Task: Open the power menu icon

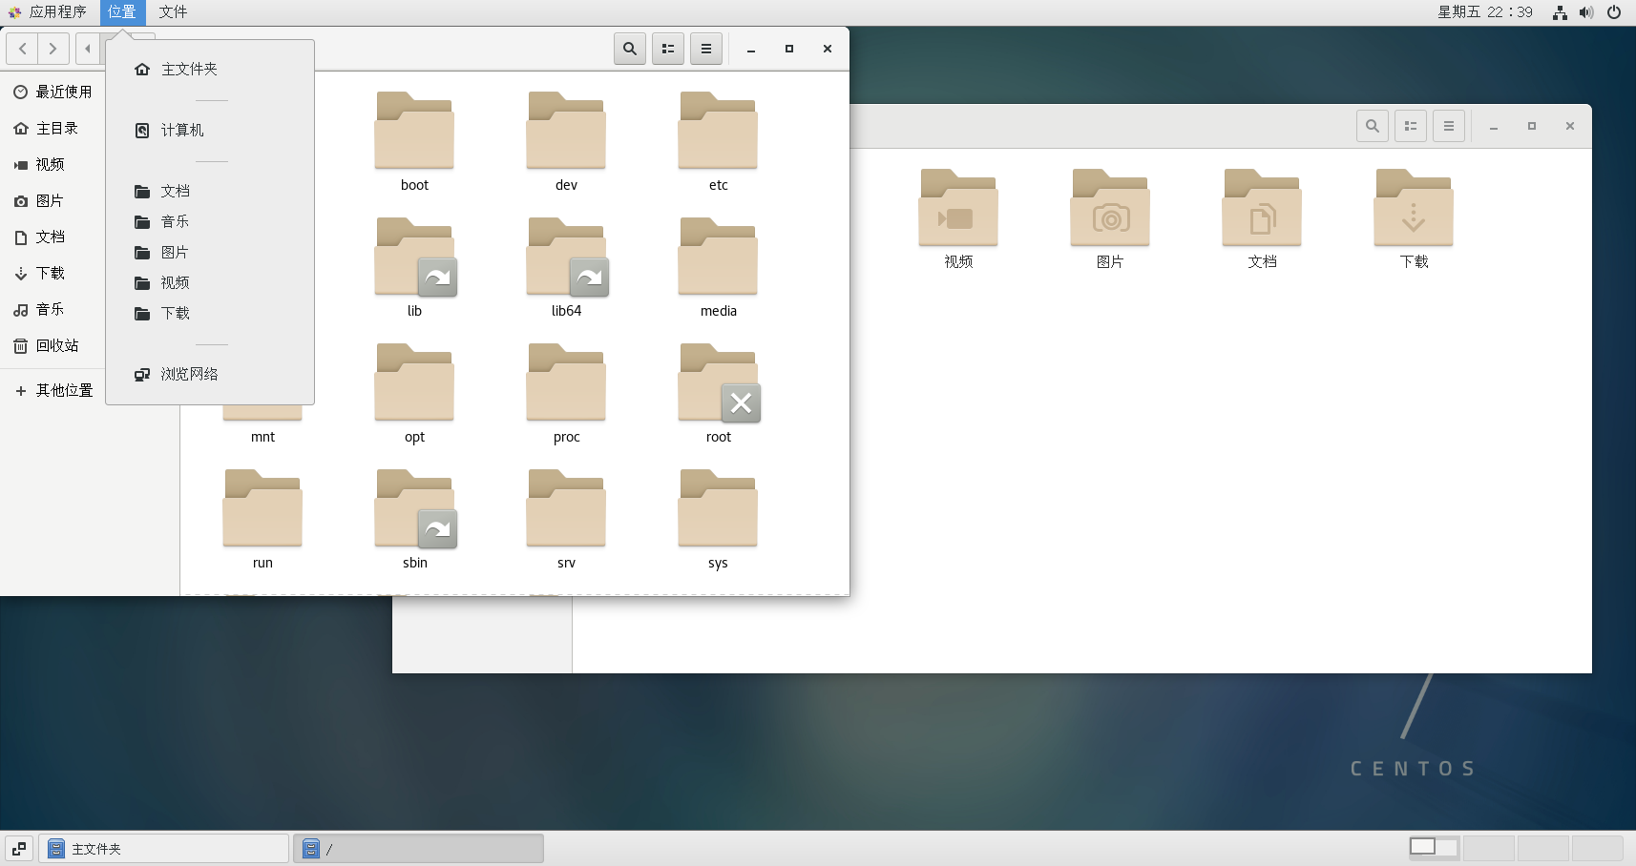Action: [x=1614, y=12]
